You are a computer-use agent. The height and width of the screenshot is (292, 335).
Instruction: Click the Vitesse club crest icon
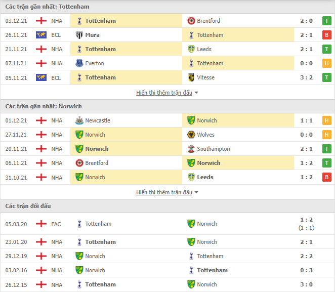coord(191,77)
